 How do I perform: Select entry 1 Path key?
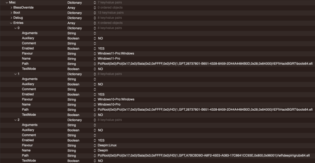(25, 109)
